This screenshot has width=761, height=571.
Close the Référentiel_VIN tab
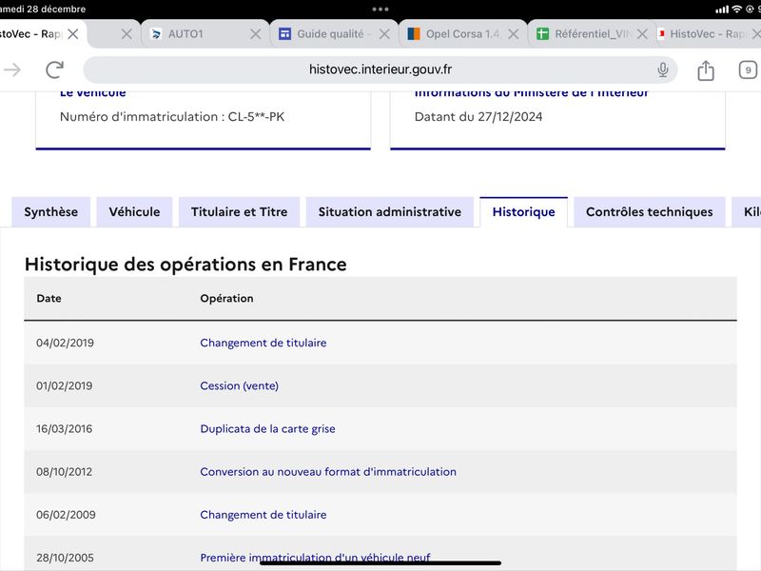pyautogui.click(x=642, y=34)
